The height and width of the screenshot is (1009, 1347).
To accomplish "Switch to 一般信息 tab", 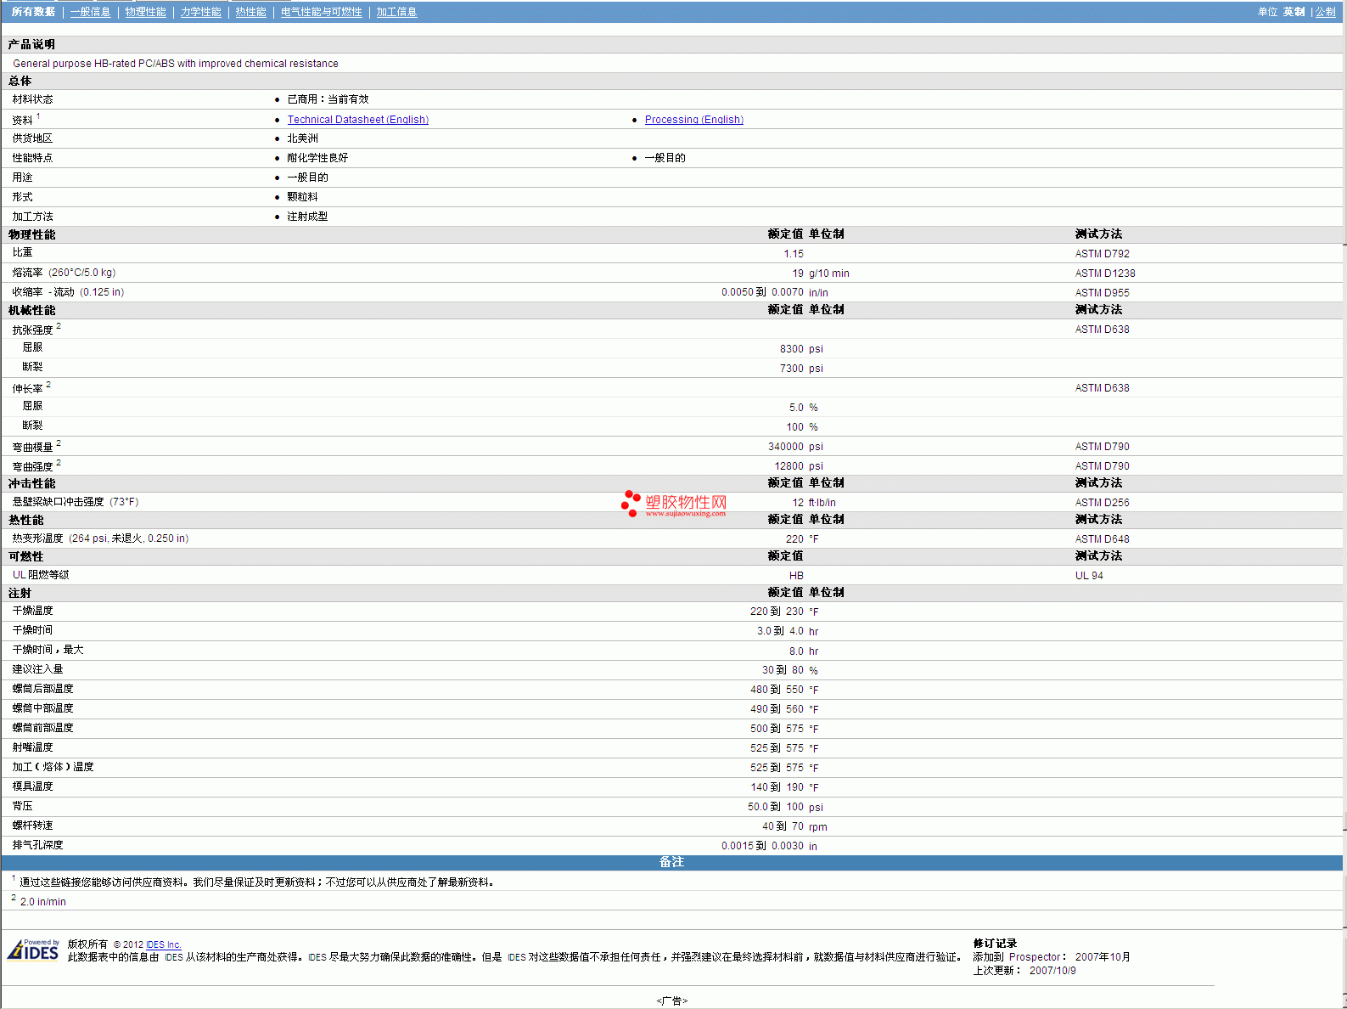I will (90, 12).
